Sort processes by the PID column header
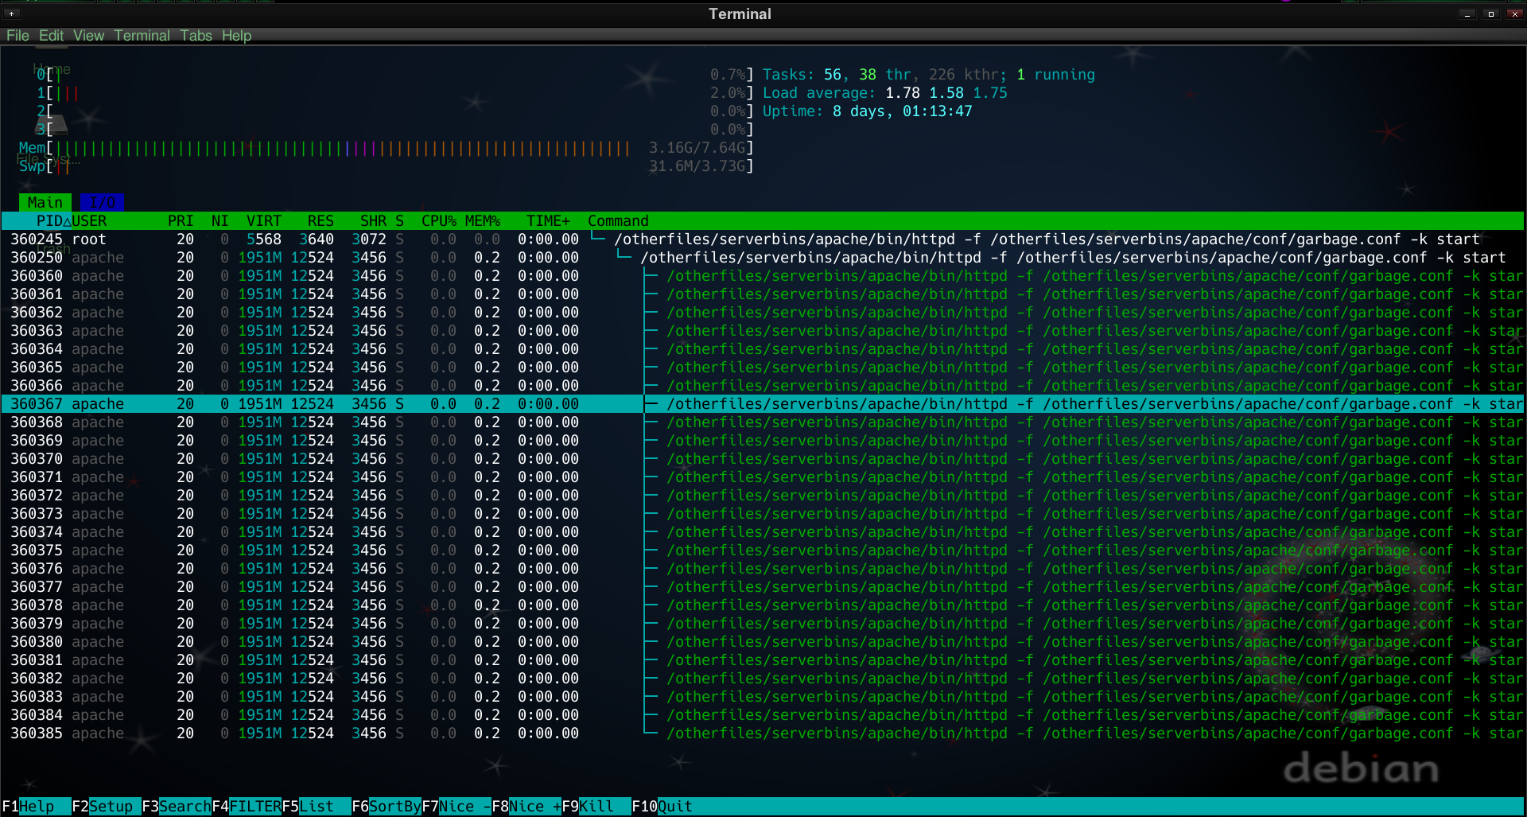1527x817 pixels. pos(49,221)
